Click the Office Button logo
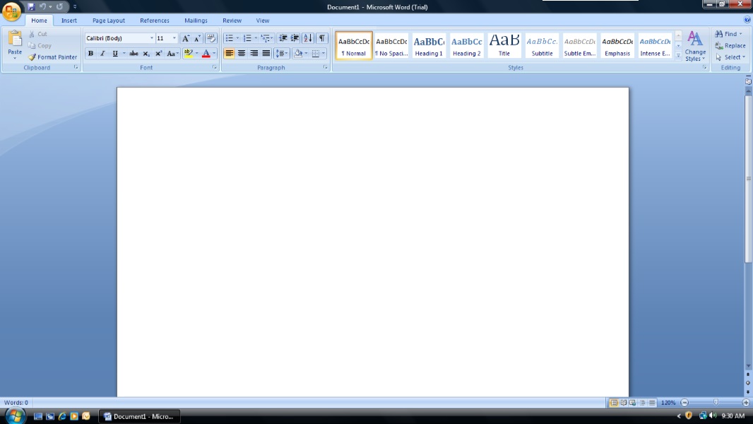The image size is (753, 424). [x=12, y=12]
